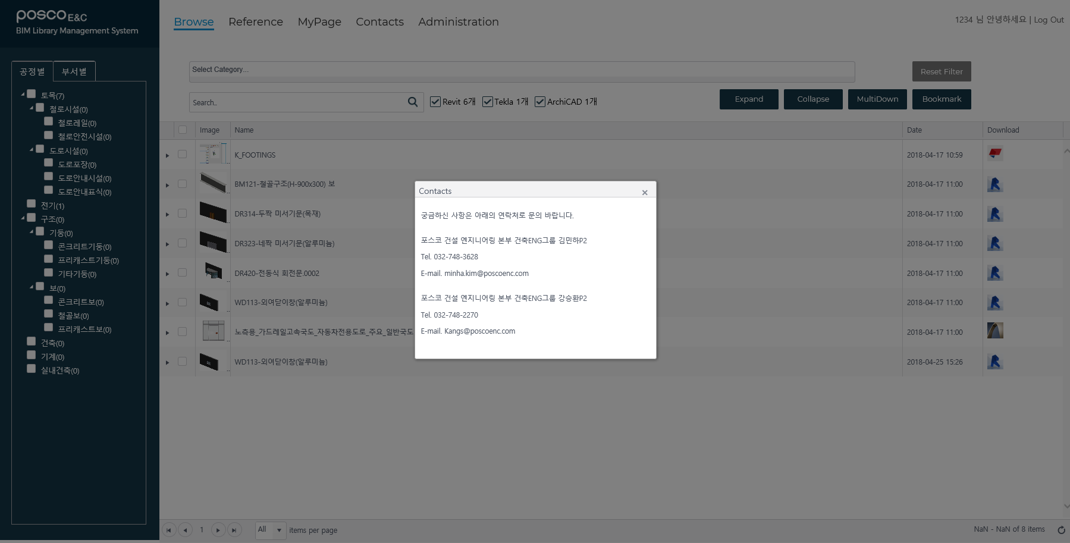Check the K_FOOTINGS row checkbox
This screenshot has height=543, width=1070.
pos(183,154)
